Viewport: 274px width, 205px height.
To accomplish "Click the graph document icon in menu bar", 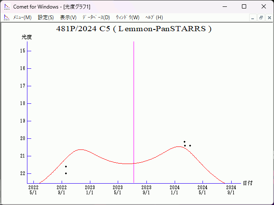I will click(6, 18).
